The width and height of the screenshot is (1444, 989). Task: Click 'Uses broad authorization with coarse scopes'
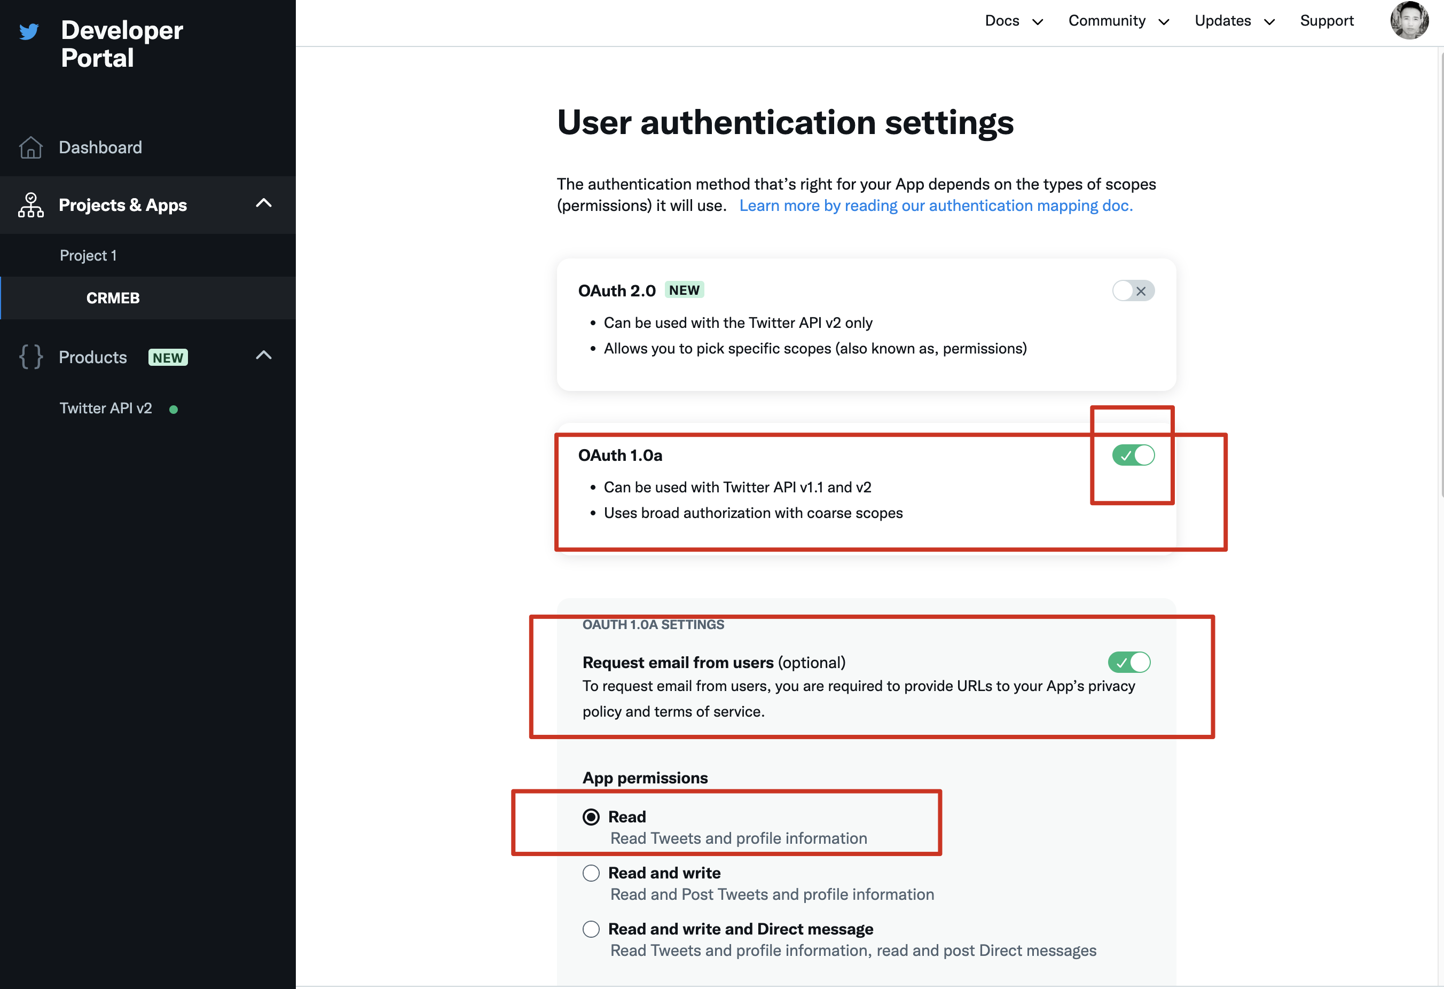tap(753, 513)
